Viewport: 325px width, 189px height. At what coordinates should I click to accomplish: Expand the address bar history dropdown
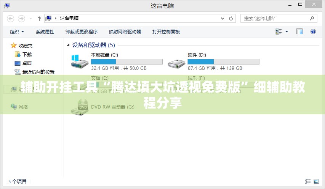pyautogui.click(x=223, y=18)
